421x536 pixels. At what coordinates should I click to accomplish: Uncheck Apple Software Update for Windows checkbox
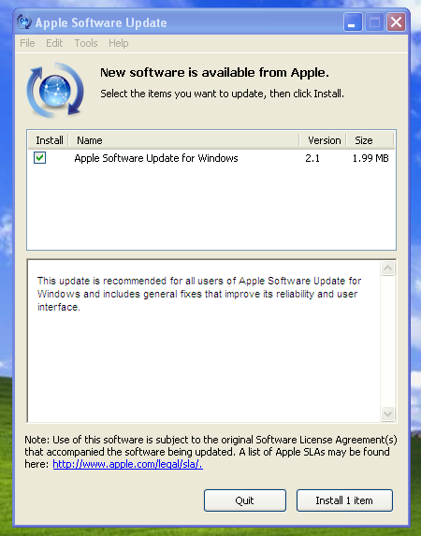[x=39, y=158]
